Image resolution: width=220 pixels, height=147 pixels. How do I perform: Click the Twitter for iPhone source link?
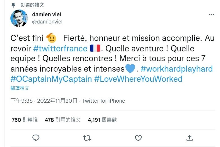click(104, 101)
